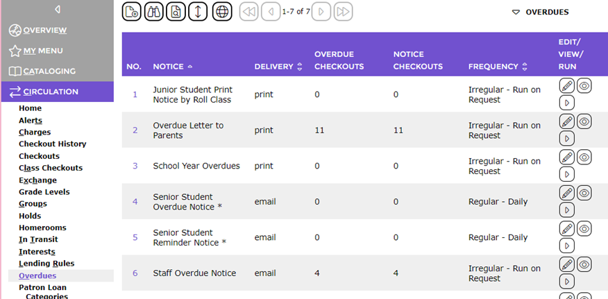Screen dimensions: 608x299
Task: Open Homerooms page
Action: coord(42,228)
